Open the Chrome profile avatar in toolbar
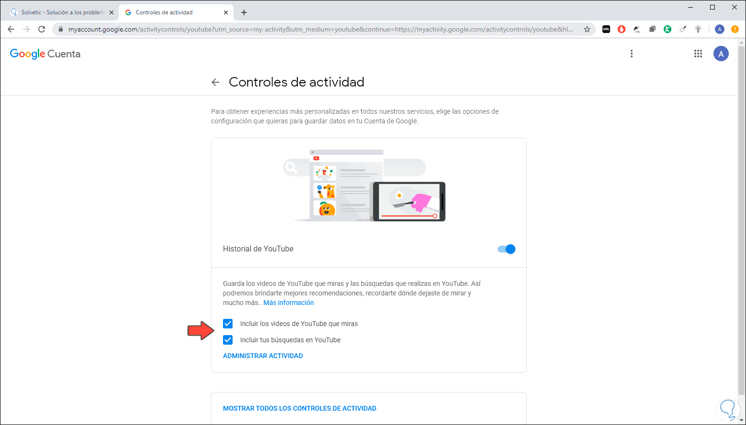Viewport: 746px width, 425px height. (719, 29)
